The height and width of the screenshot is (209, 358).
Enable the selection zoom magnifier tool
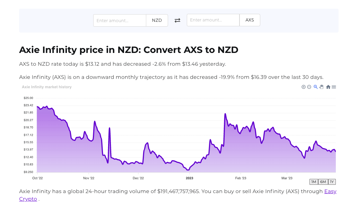(316, 87)
